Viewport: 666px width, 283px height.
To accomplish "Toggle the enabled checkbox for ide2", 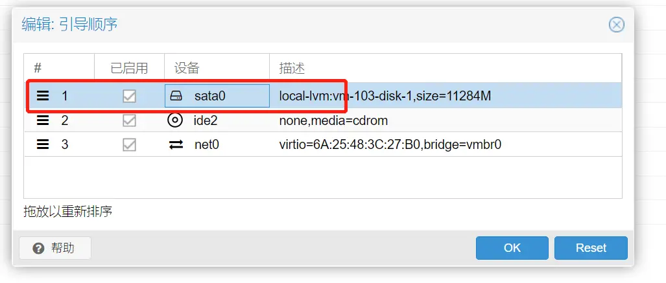I will click(129, 120).
